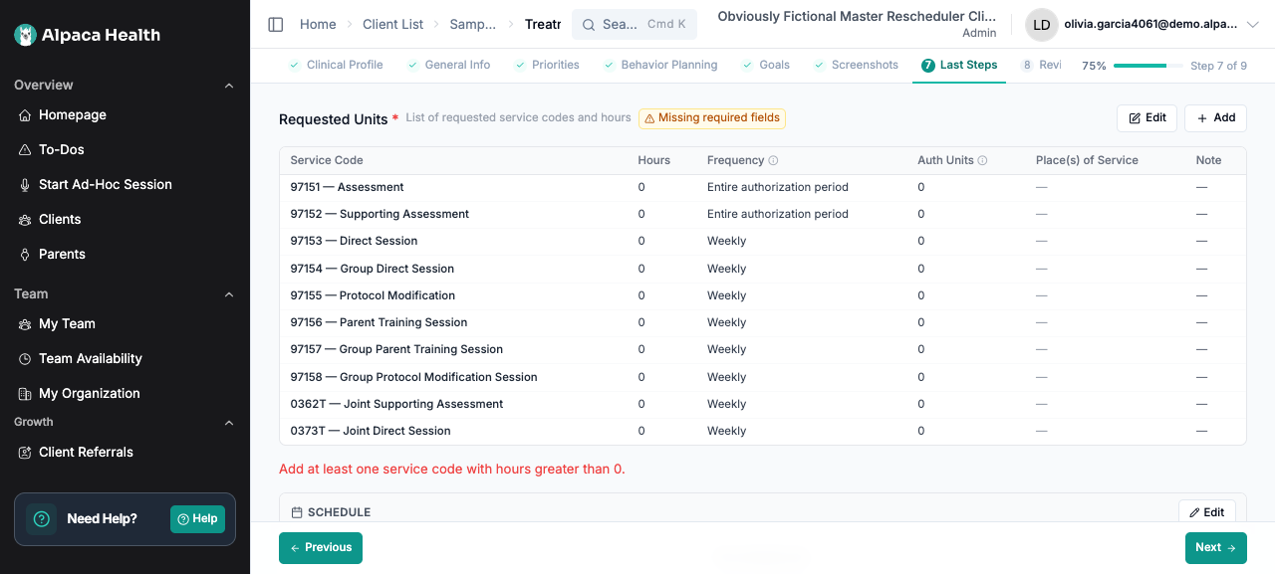Viewport: 1275px width, 574px height.
Task: Open the General Info step
Action: 448,65
